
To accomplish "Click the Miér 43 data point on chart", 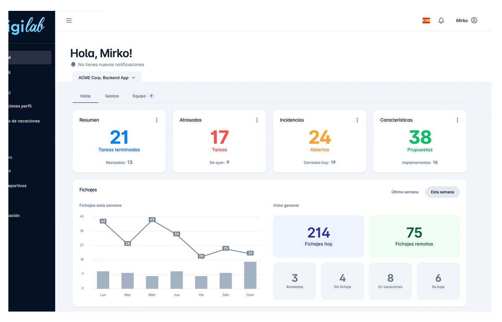I will 152,219.
